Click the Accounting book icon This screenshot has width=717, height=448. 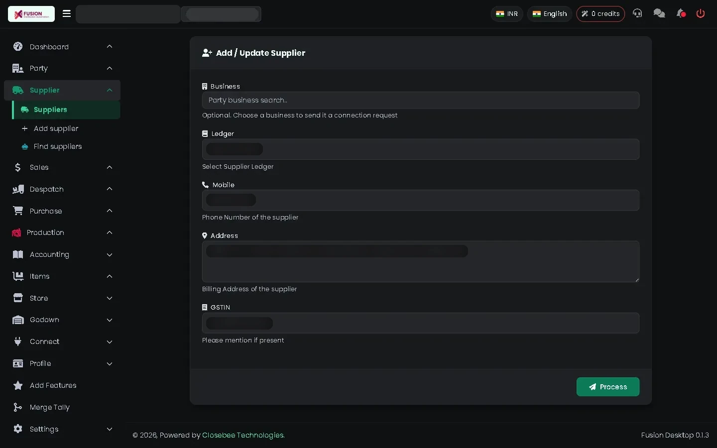pyautogui.click(x=18, y=254)
